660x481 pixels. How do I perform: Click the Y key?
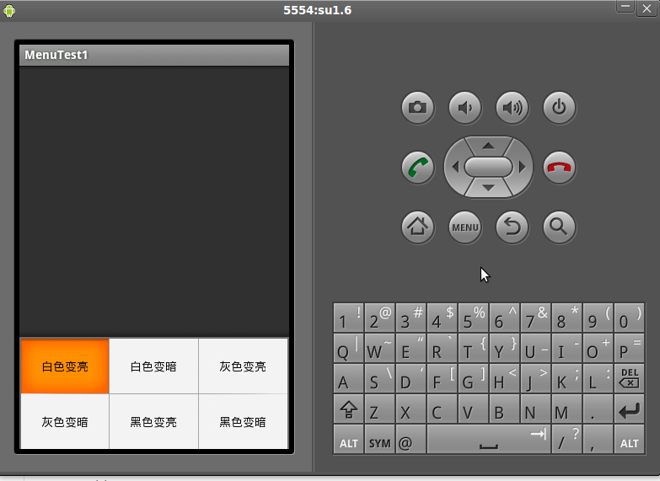(504, 348)
